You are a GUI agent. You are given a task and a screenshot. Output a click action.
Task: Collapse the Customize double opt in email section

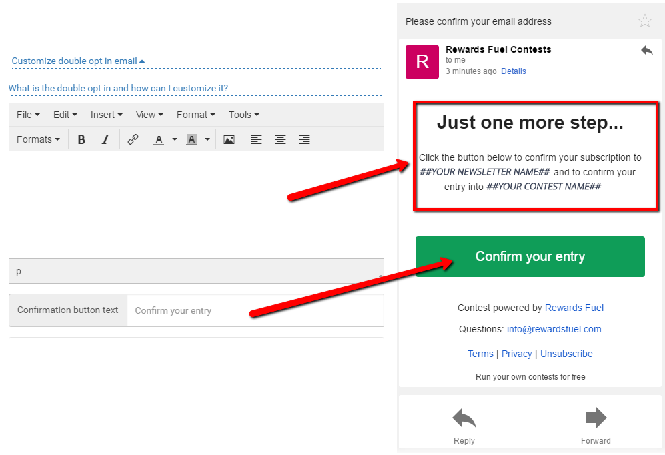(x=78, y=61)
